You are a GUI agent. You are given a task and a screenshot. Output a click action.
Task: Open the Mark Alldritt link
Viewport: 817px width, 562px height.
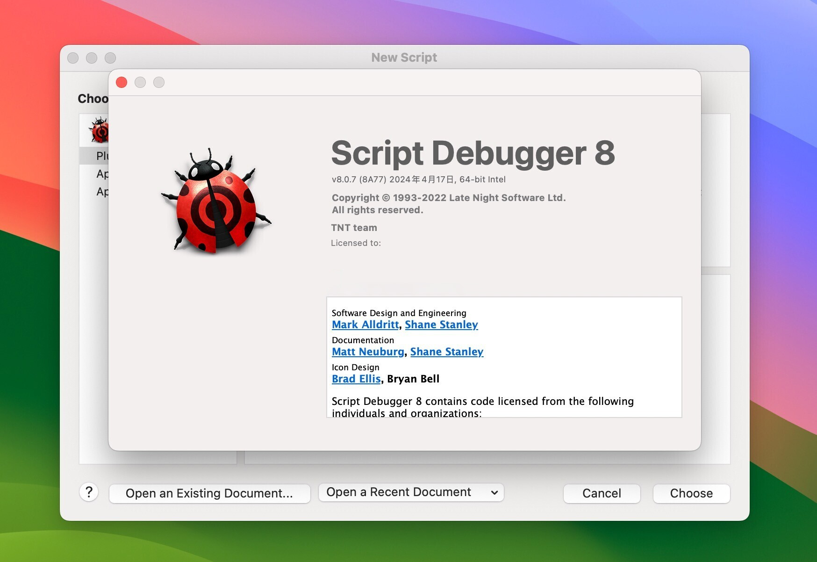click(365, 324)
